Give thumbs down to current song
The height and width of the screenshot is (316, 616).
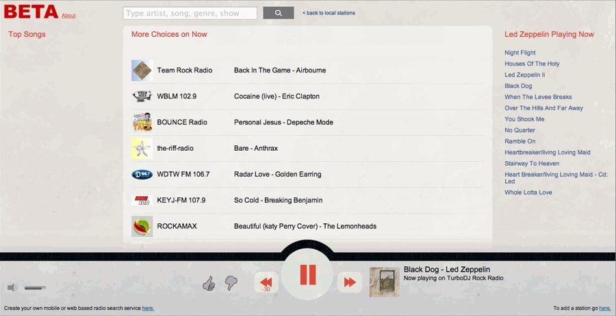click(231, 283)
